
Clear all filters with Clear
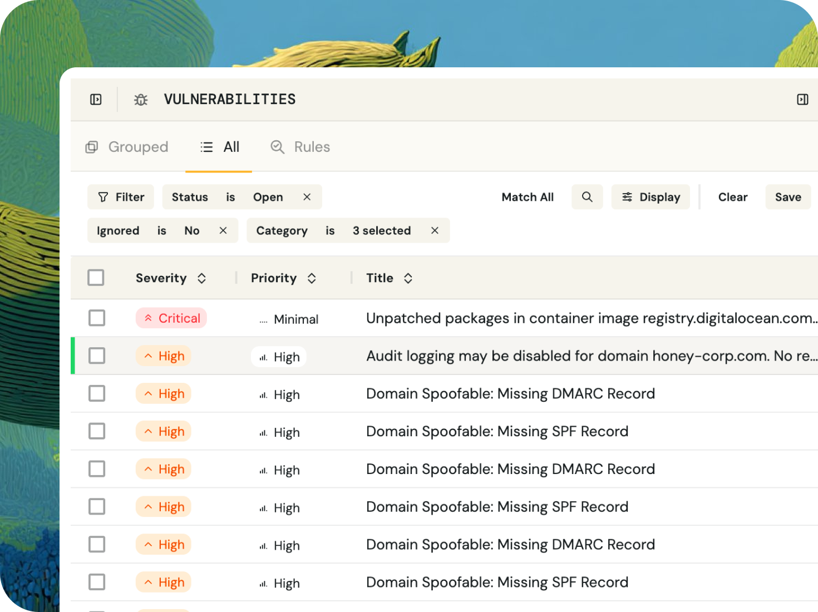coord(733,197)
